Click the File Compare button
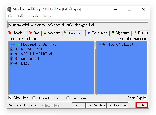 [x=118, y=105]
